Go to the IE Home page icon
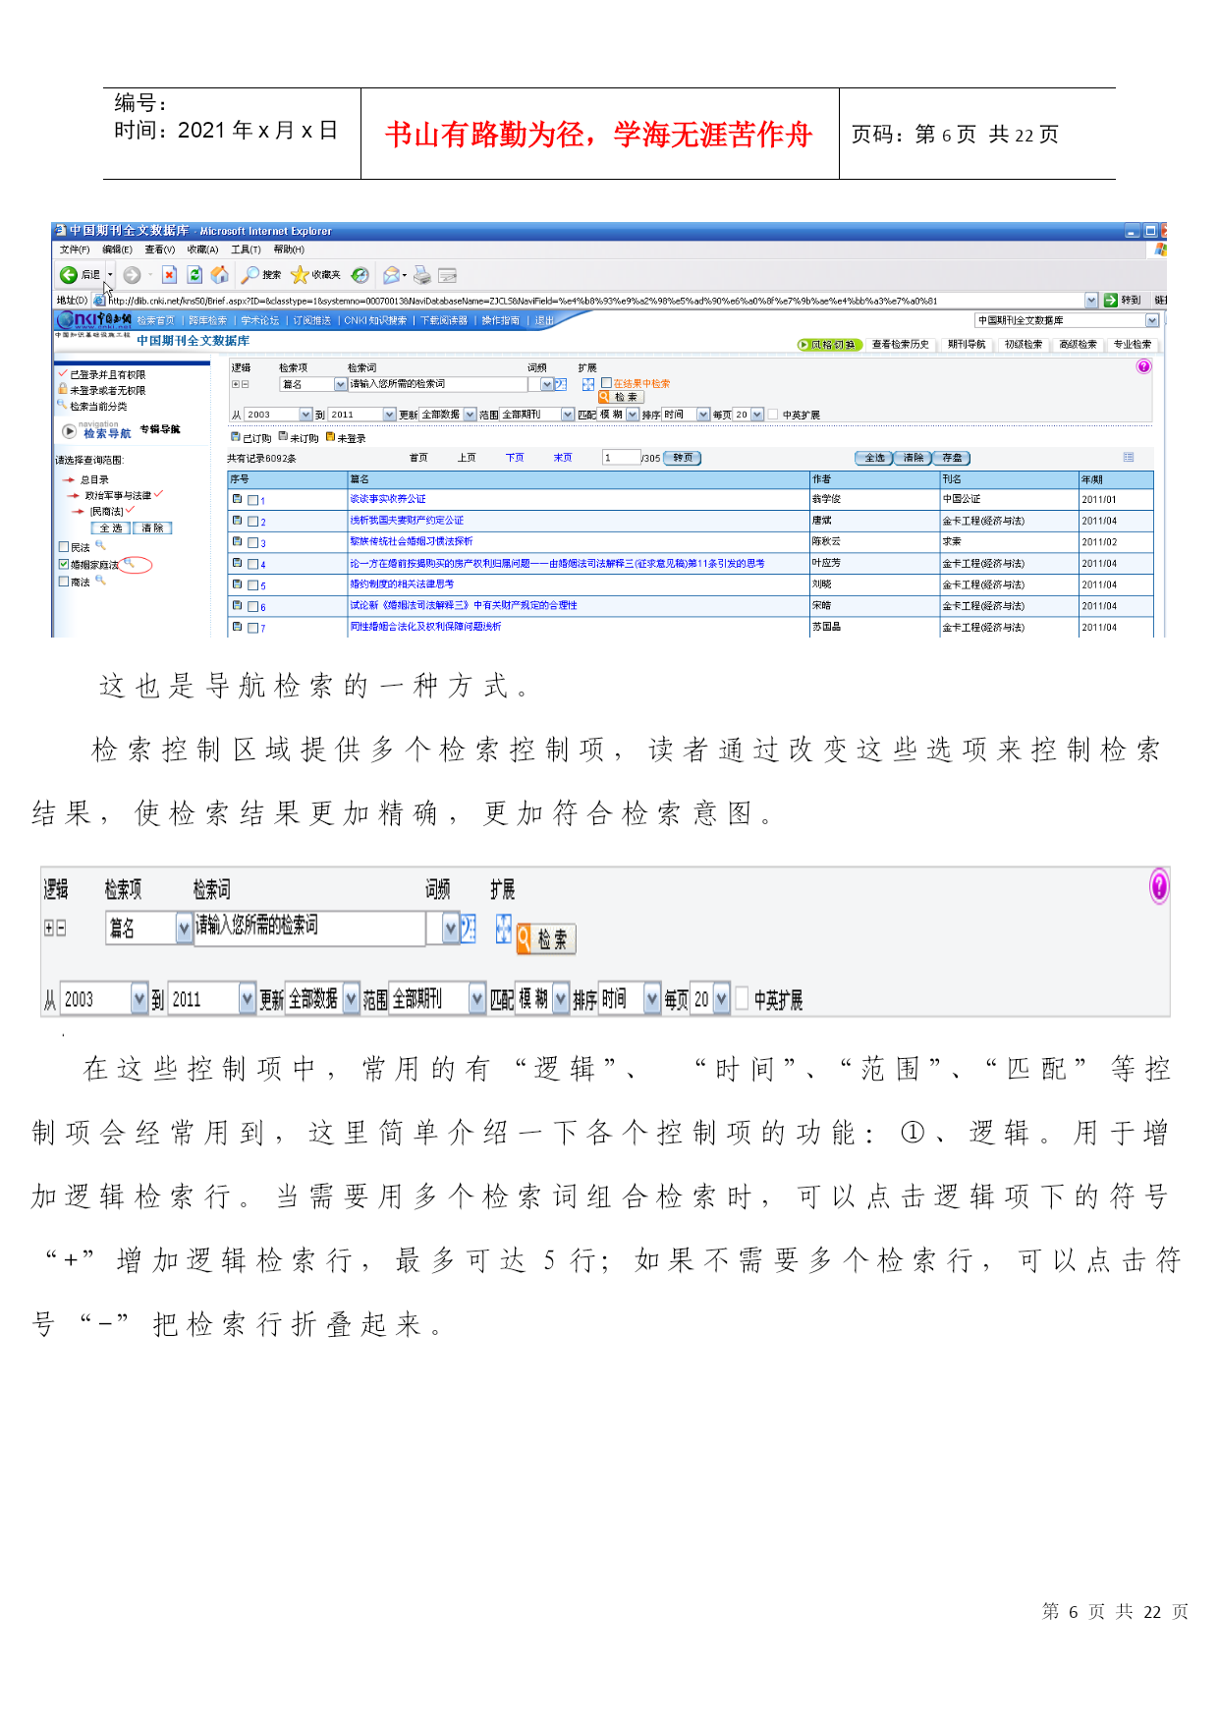This screenshot has width=1219, height=1724. (219, 275)
